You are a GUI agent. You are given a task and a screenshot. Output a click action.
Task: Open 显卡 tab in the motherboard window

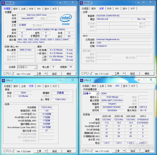(125, 9)
